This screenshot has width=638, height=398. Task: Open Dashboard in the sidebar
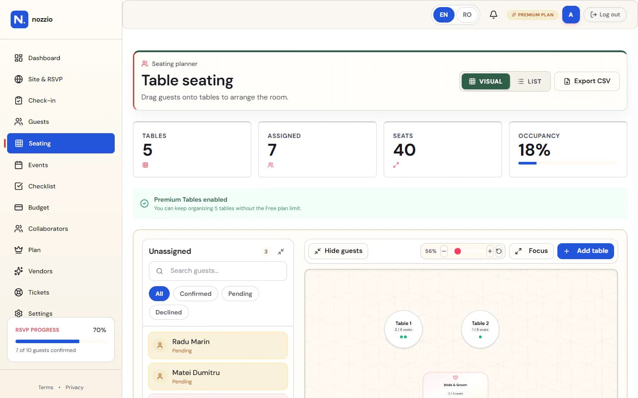61,58
